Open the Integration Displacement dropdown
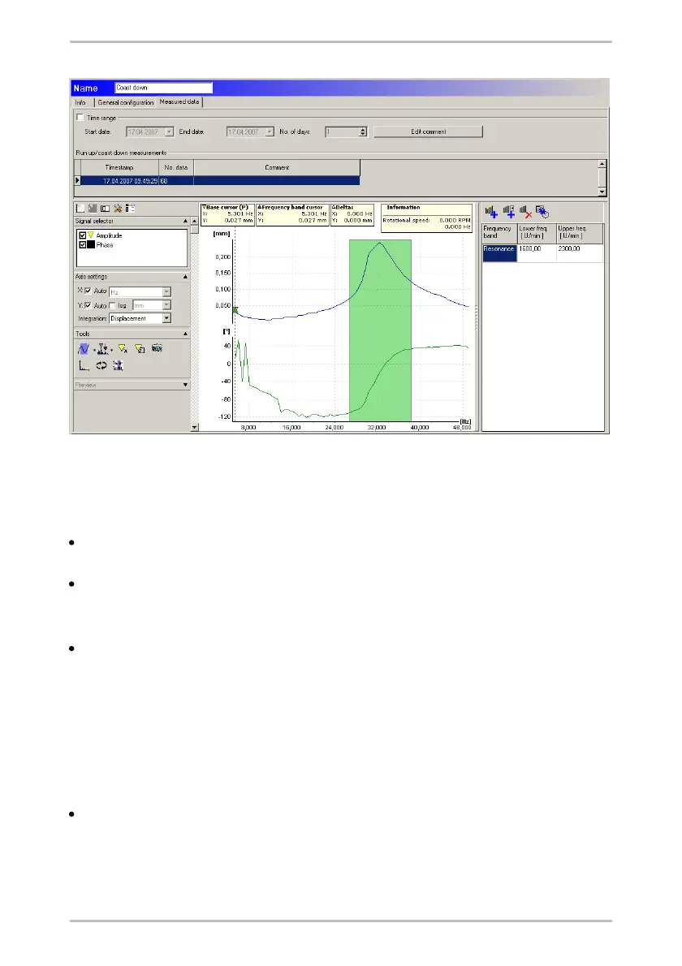The height and width of the screenshot is (966, 682). coord(166,318)
